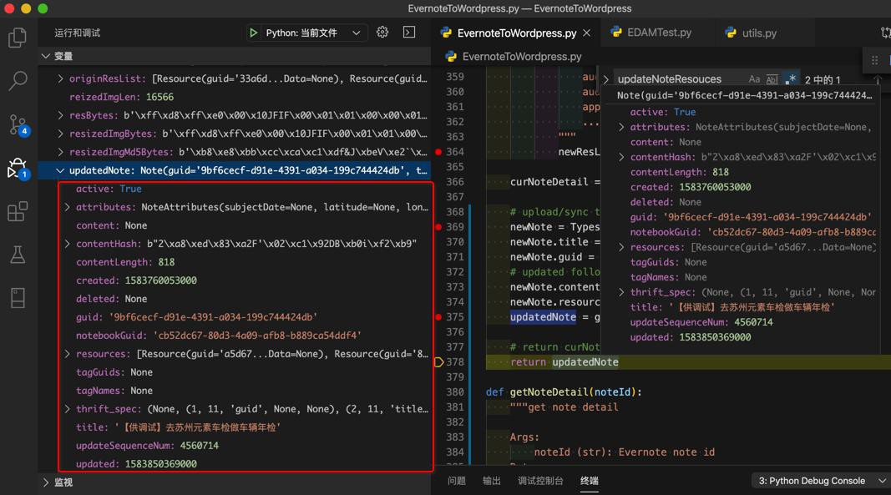Collapse the updatedNote variable
The width and height of the screenshot is (891, 495).
coord(60,170)
